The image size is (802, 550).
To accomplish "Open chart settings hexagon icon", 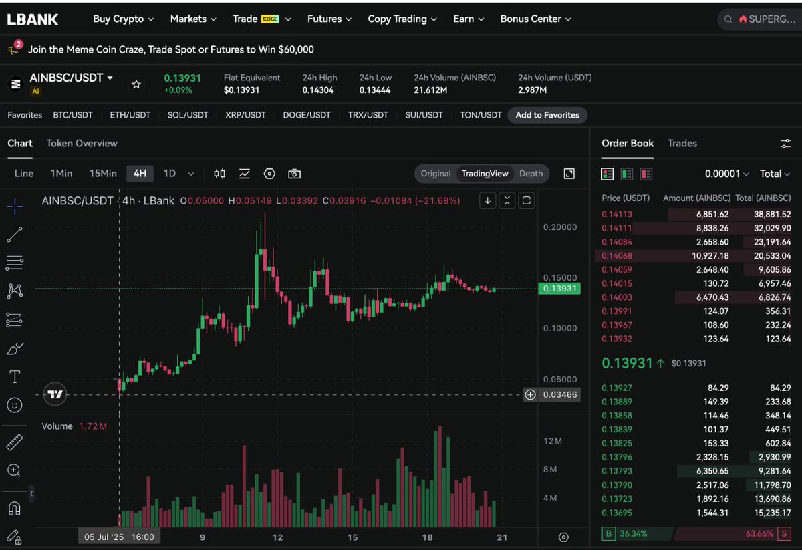I will (269, 174).
